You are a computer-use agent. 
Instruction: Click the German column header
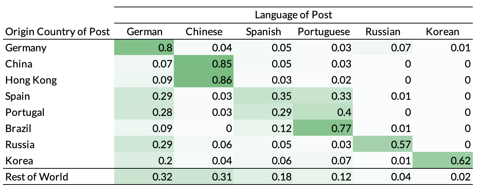144,32
